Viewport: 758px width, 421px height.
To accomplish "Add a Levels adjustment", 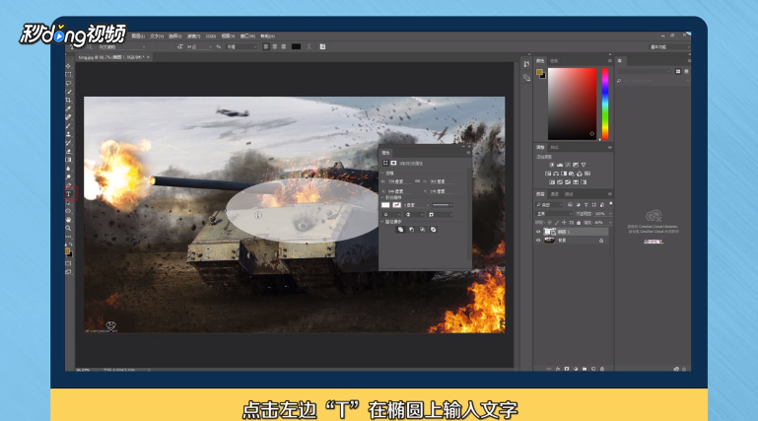I will 560,165.
